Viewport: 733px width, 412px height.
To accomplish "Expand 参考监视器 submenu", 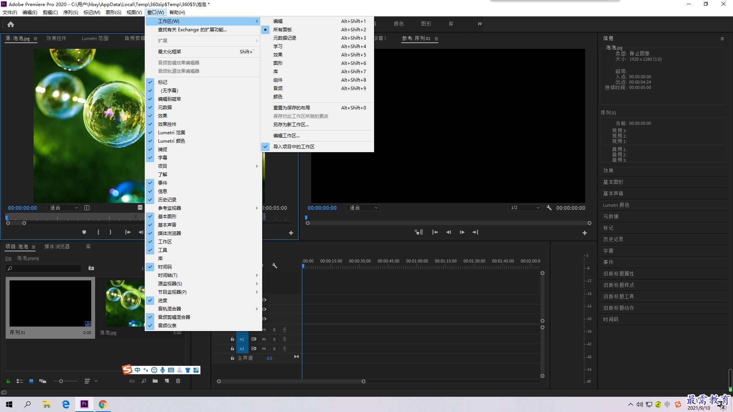I will point(203,208).
